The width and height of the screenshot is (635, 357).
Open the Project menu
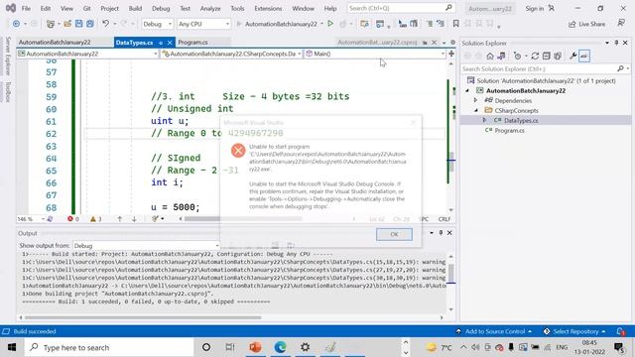point(110,8)
